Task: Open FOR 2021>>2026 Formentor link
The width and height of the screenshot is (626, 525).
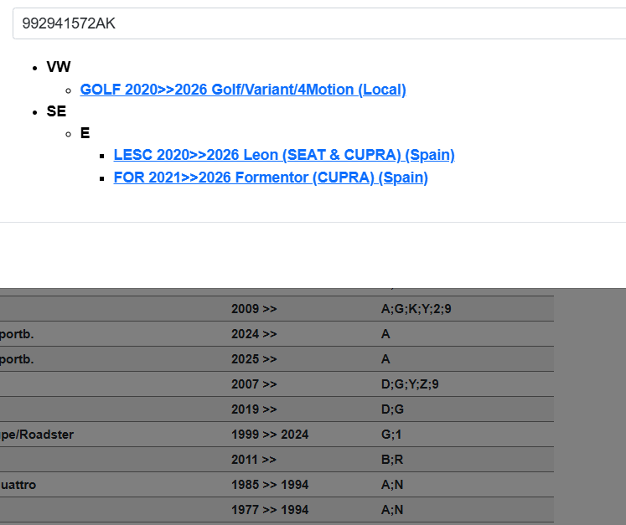Action: 271,178
